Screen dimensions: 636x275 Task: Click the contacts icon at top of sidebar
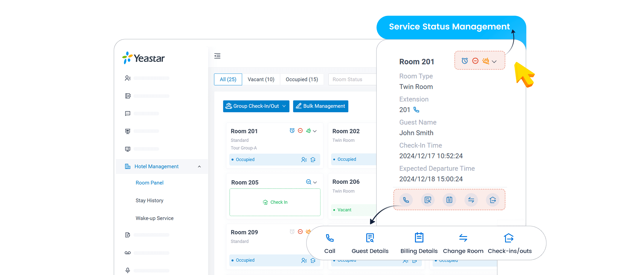point(128,78)
